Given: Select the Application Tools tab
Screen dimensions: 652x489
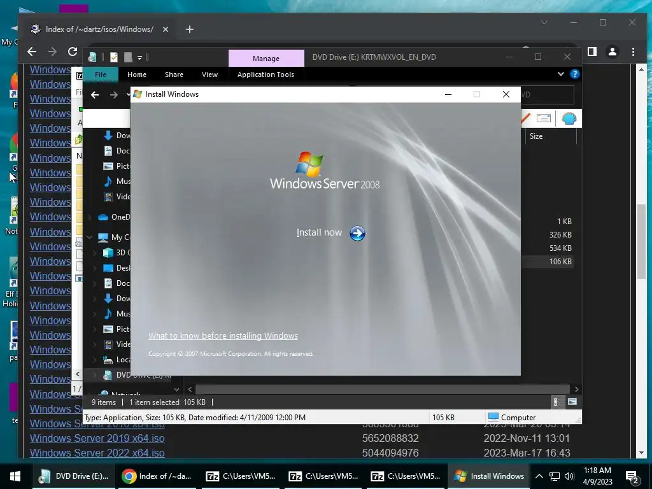Looking at the screenshot, I should (x=266, y=74).
